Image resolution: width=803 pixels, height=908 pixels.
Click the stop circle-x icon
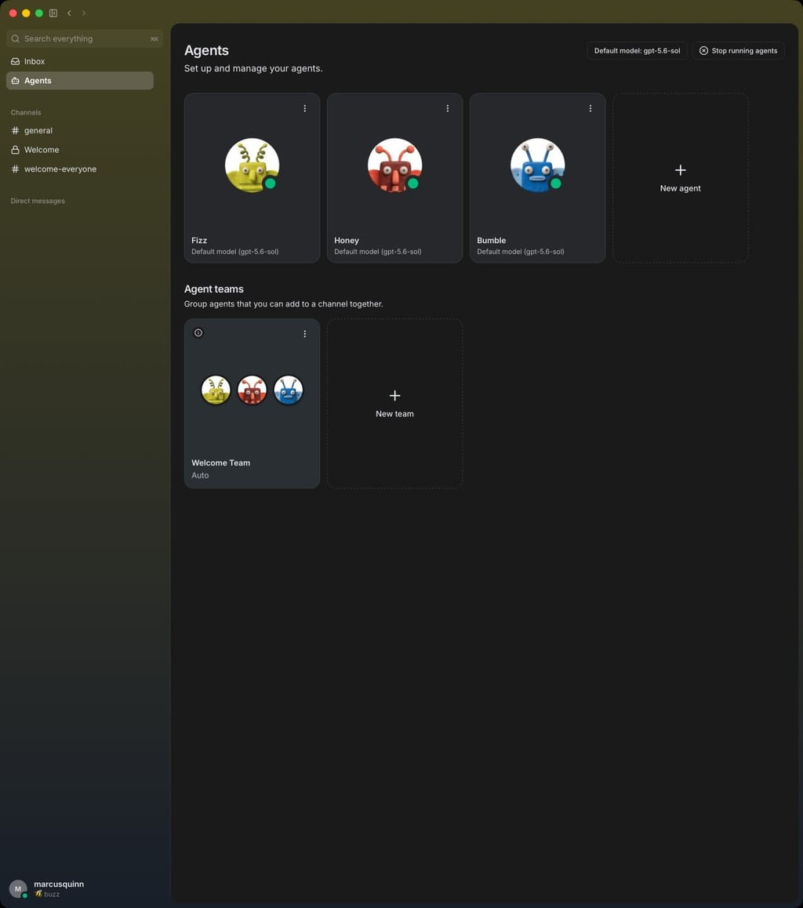(x=703, y=51)
